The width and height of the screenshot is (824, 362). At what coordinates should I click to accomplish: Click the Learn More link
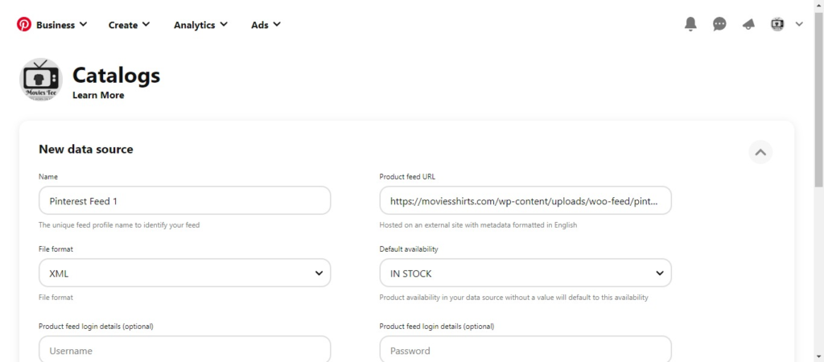click(98, 95)
